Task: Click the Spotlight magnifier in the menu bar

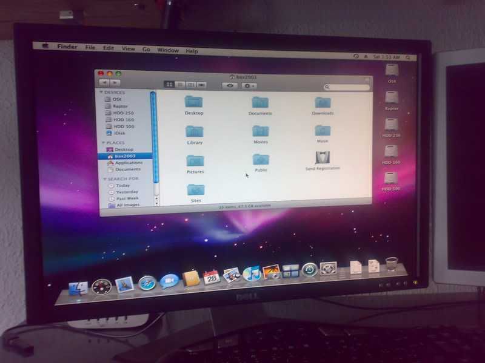Action: (x=408, y=57)
